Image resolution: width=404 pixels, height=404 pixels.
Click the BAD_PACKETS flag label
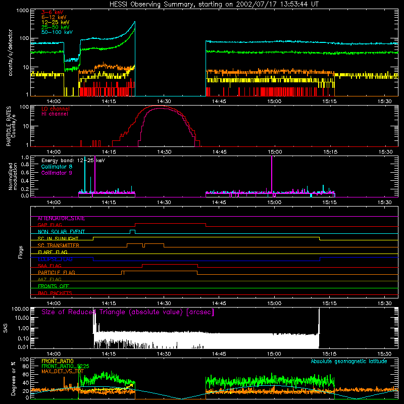[55, 293]
